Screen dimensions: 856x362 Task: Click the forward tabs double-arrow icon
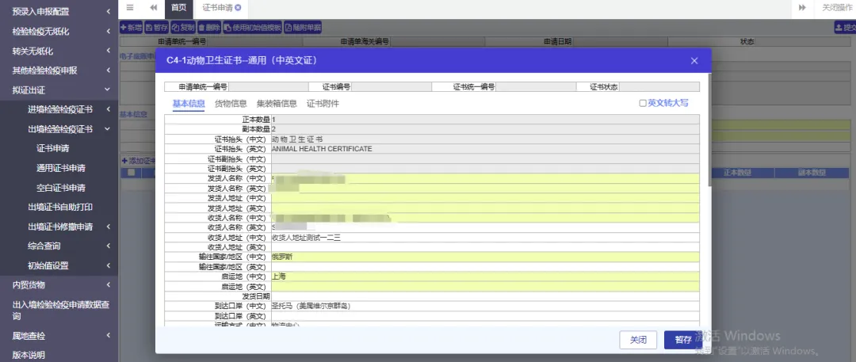802,8
